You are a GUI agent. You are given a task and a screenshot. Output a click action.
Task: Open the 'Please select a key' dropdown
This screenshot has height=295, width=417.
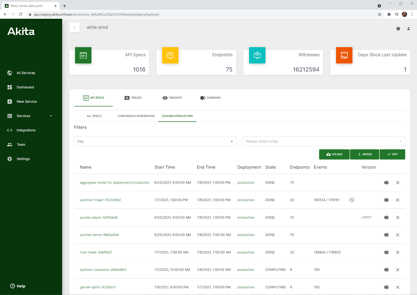(x=324, y=141)
